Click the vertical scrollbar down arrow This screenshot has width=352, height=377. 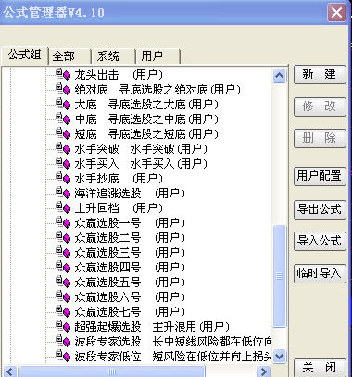280,357
